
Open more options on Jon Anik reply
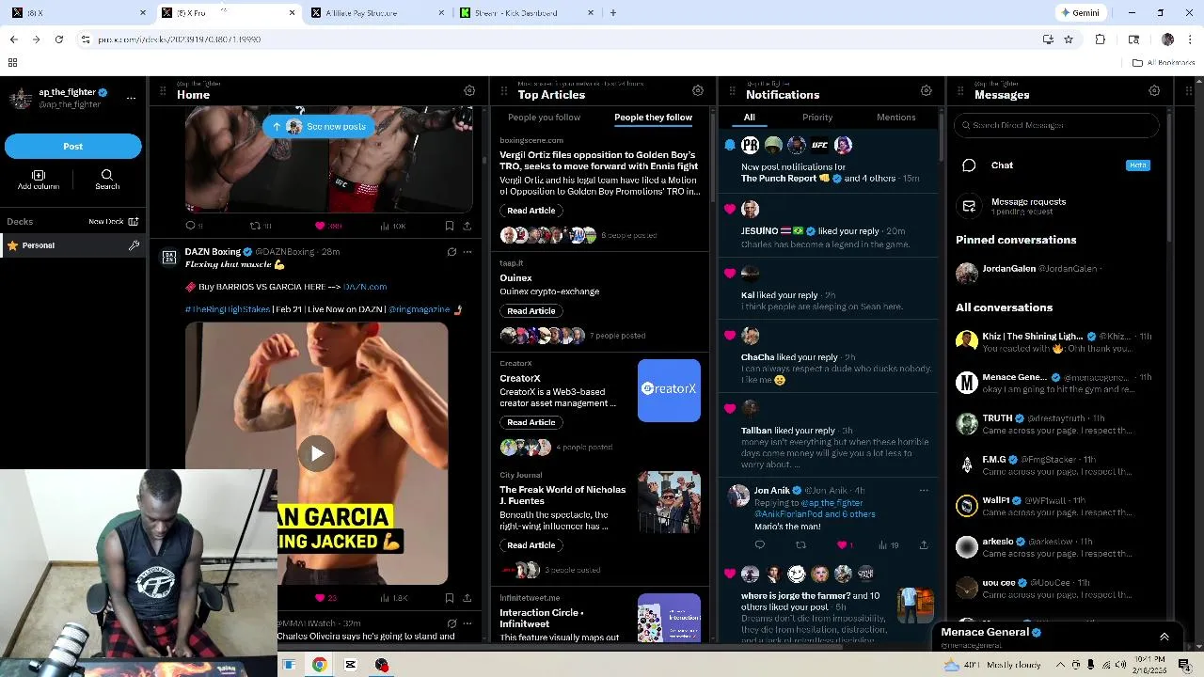coord(924,490)
